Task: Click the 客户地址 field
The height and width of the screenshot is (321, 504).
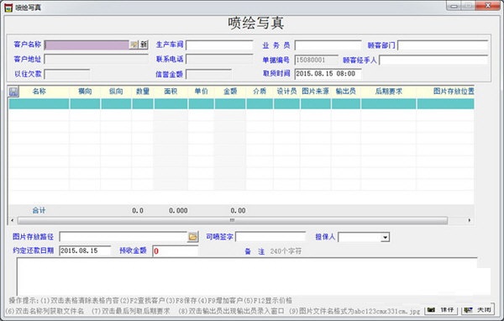Action: click(x=96, y=59)
